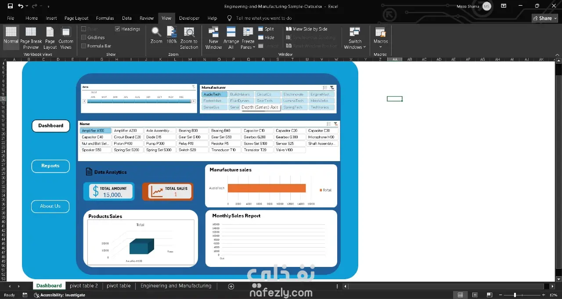
Task: Click Zoom to Selection icon
Action: [189, 32]
